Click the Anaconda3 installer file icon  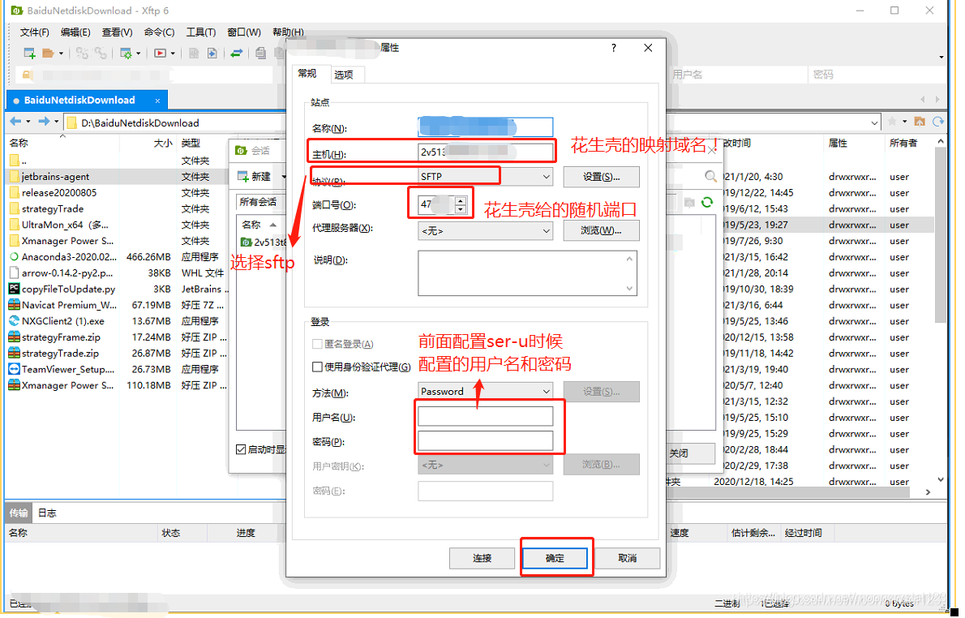[x=14, y=256]
